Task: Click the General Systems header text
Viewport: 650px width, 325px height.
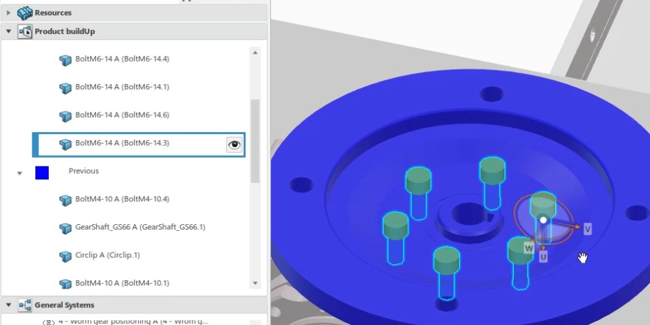Action: pos(64,305)
